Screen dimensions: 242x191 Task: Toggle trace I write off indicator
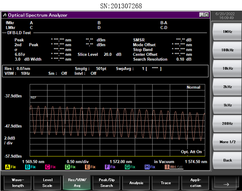174,167
